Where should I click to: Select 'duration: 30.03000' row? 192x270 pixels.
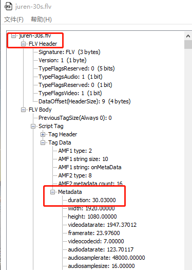[92, 200]
